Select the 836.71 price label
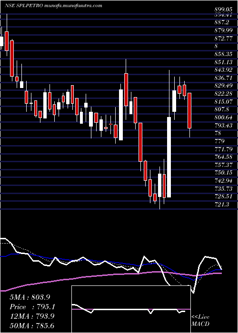238x333 pixels. point(224,78)
